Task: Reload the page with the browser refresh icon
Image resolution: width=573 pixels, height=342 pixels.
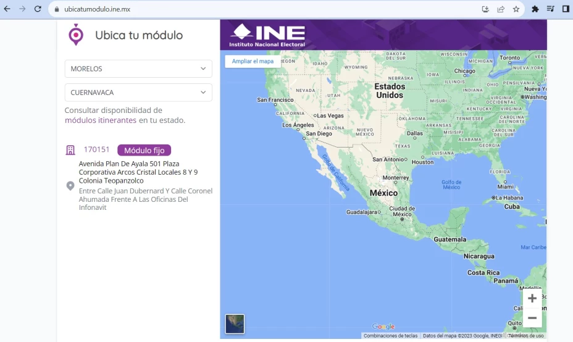Action: 38,9
